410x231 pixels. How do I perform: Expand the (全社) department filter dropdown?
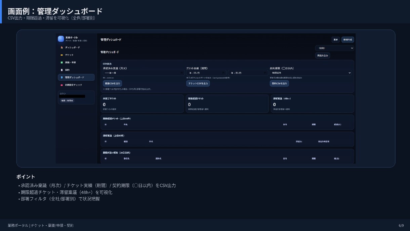(x=335, y=48)
